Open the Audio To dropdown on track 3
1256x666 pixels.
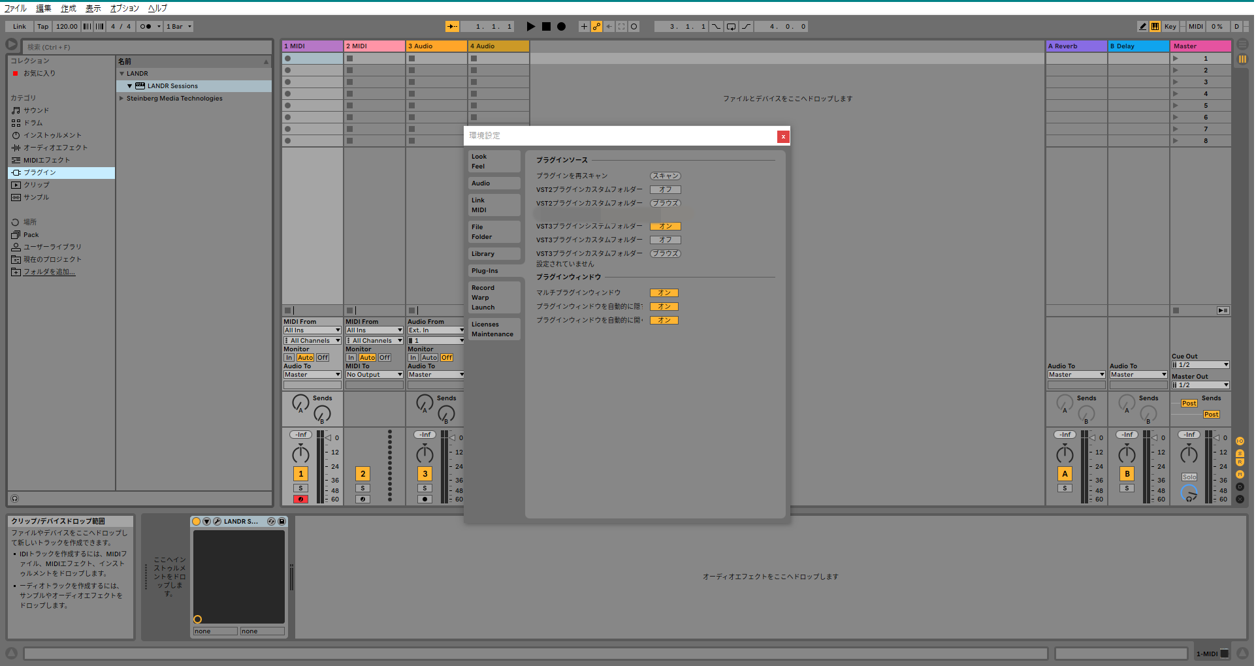(x=435, y=374)
